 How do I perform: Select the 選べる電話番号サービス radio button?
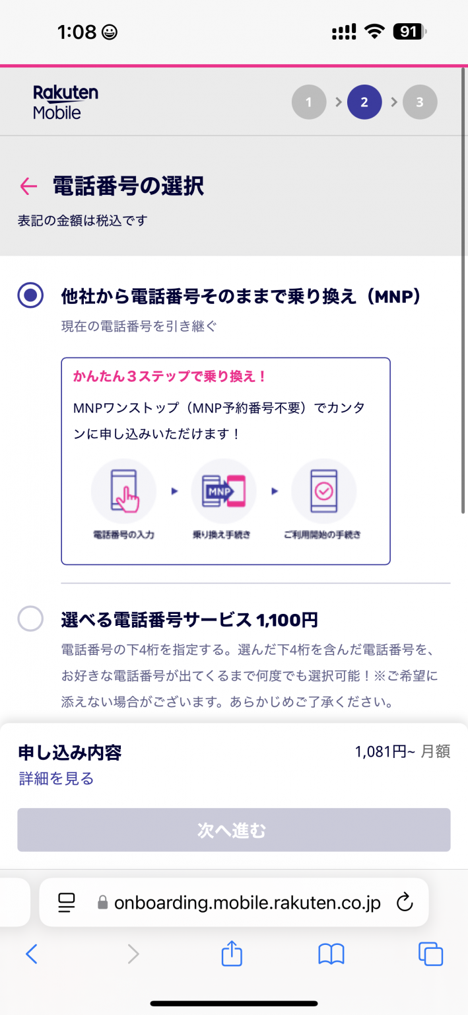30,619
